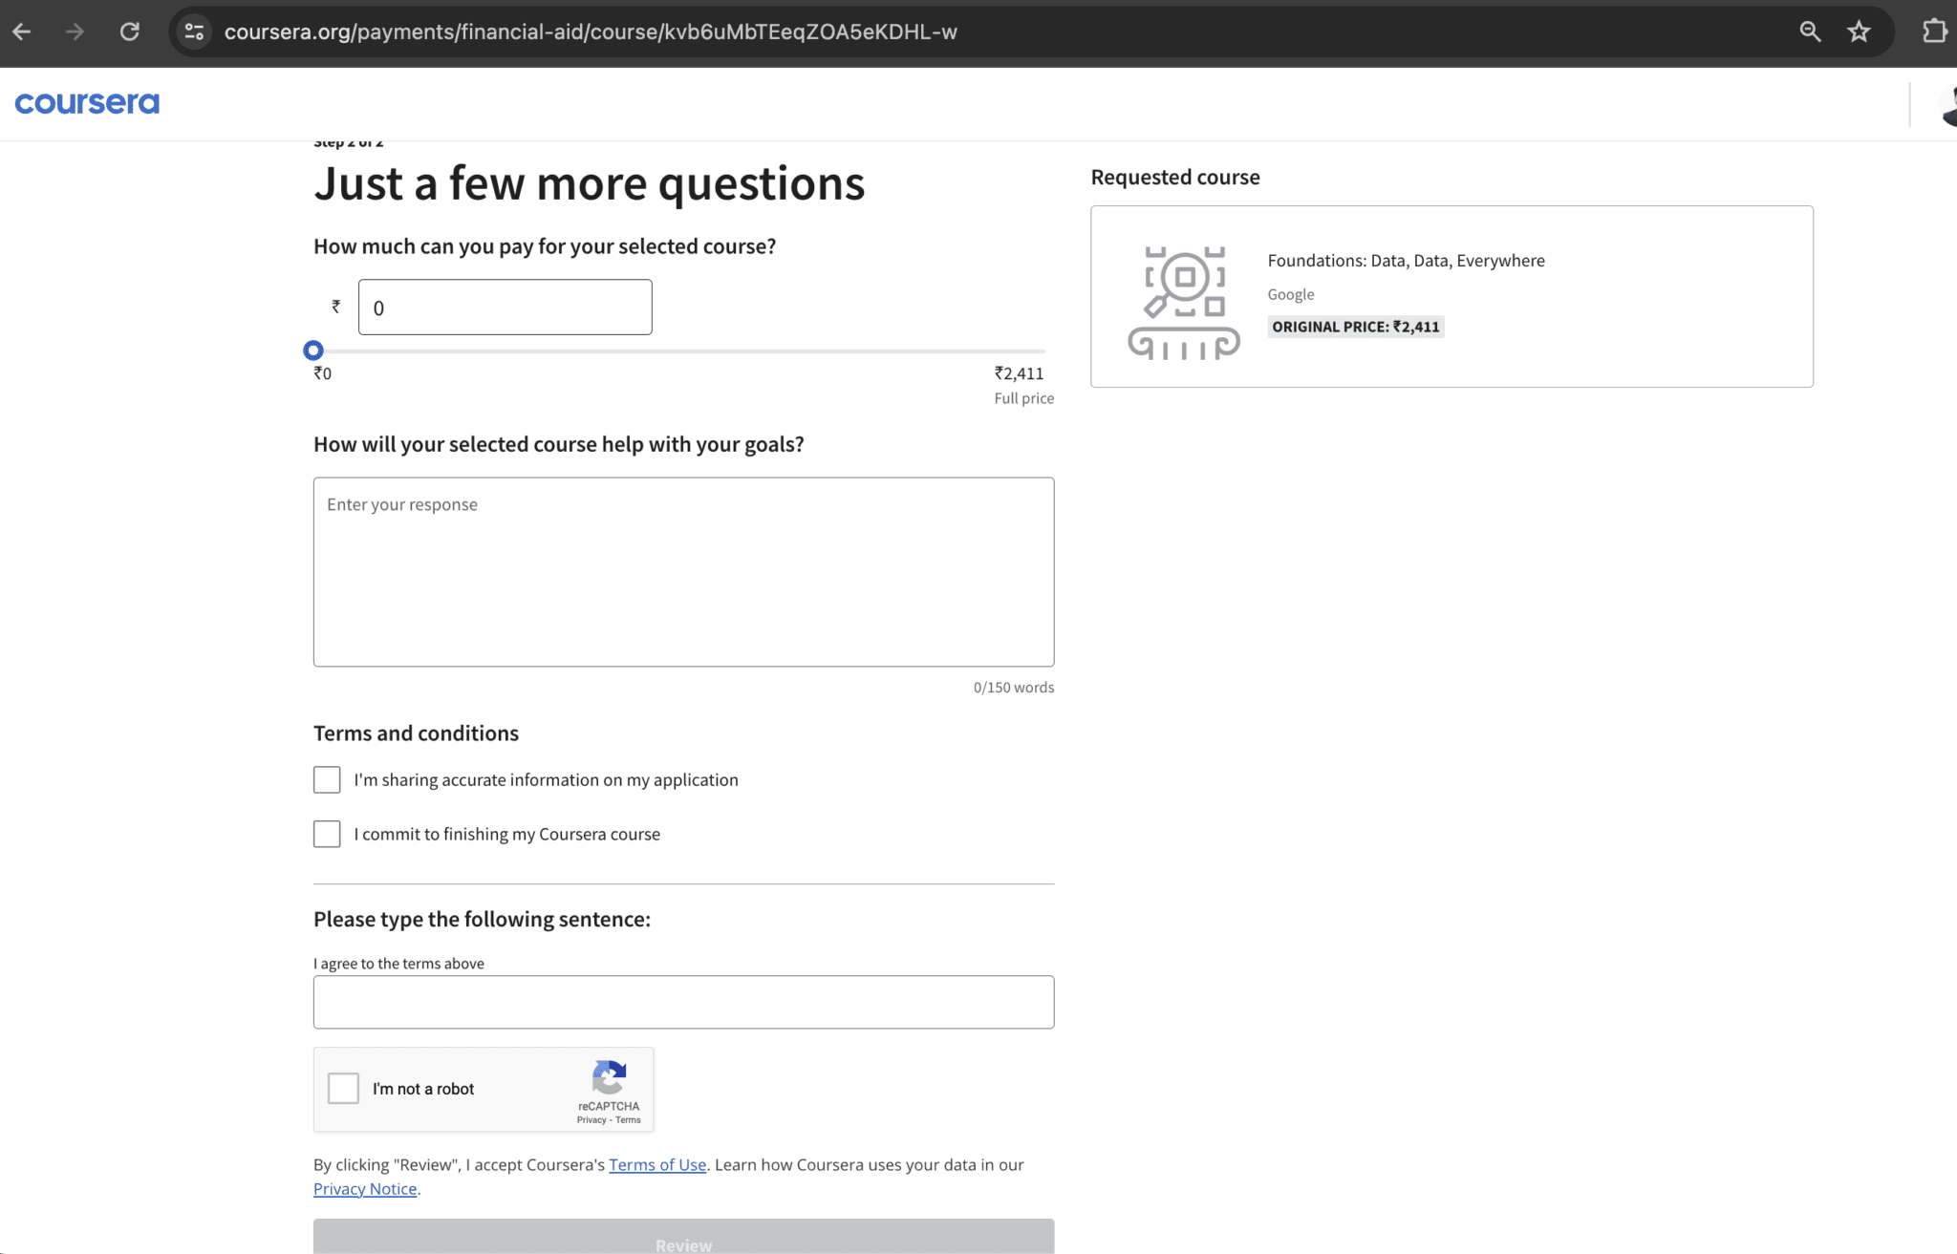The height and width of the screenshot is (1254, 1957).
Task: Check 'I'm sharing accurate information on my application'
Action: (327, 779)
